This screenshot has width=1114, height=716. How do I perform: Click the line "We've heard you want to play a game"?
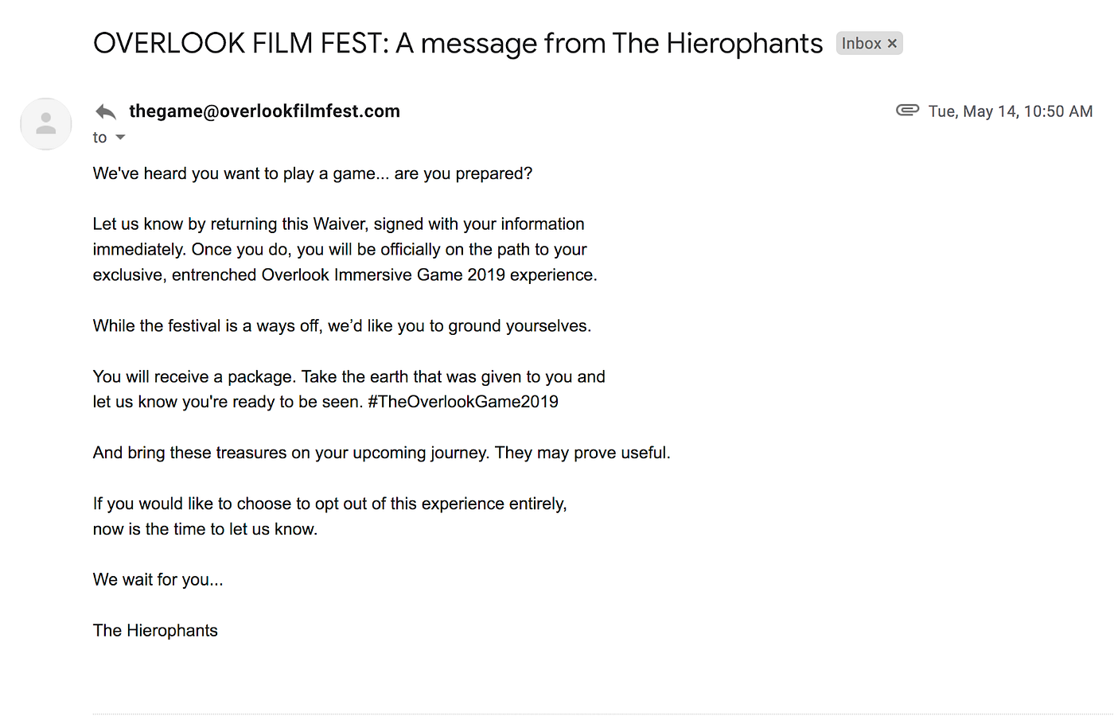tap(312, 173)
